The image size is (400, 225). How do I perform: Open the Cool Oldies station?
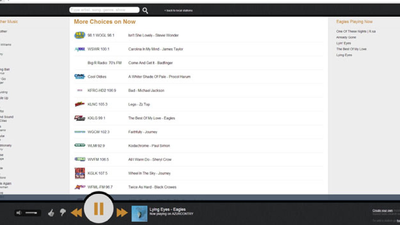[97, 77]
